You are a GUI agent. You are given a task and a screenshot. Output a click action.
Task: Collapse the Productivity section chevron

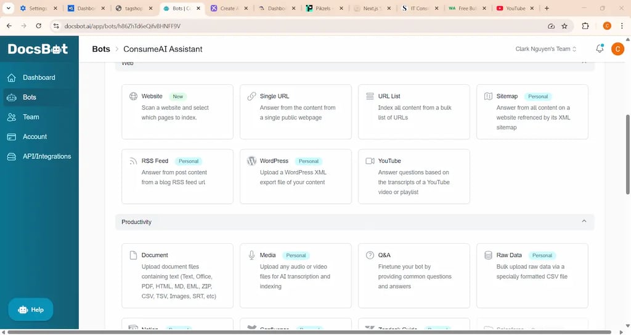(584, 222)
